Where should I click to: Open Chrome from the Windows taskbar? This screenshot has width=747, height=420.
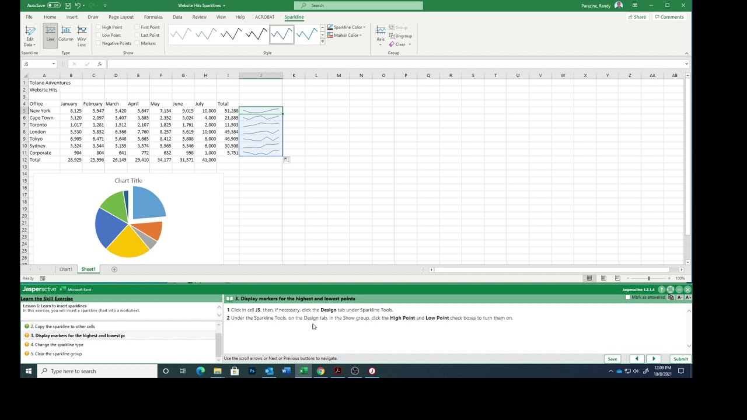320,371
